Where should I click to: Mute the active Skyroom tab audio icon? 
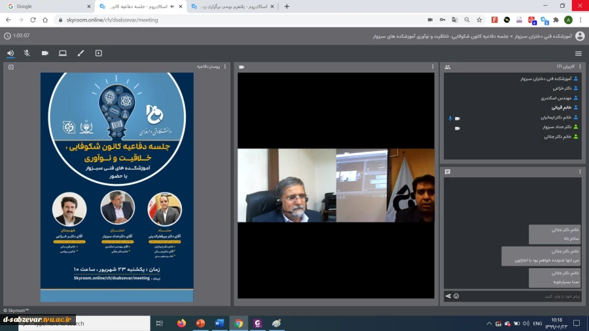click(172, 7)
